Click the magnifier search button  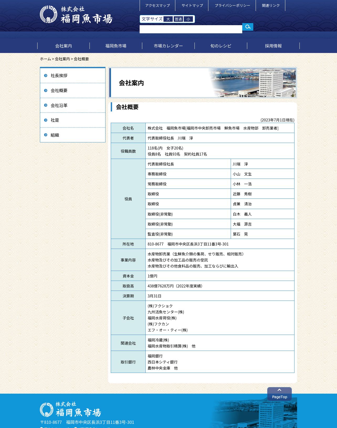tap(248, 27)
